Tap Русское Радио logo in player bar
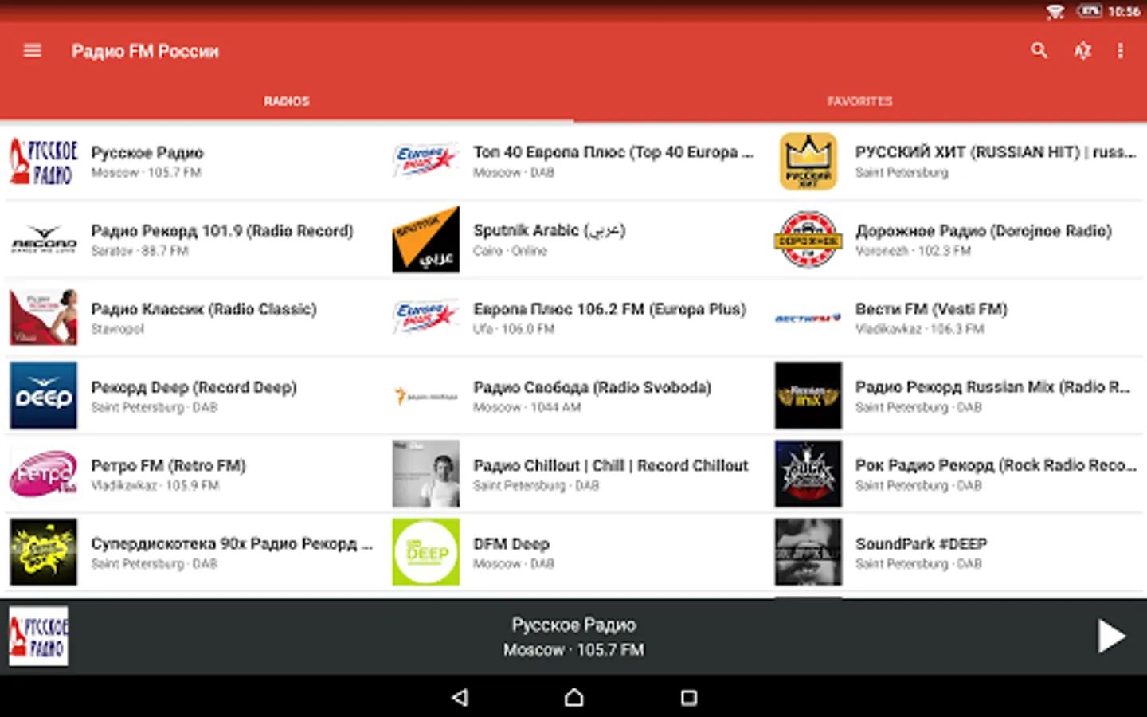Image resolution: width=1147 pixels, height=717 pixels. pos(38,637)
